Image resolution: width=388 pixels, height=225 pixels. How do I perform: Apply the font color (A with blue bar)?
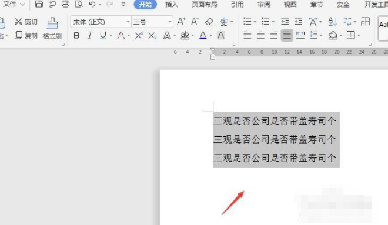tap(203, 36)
